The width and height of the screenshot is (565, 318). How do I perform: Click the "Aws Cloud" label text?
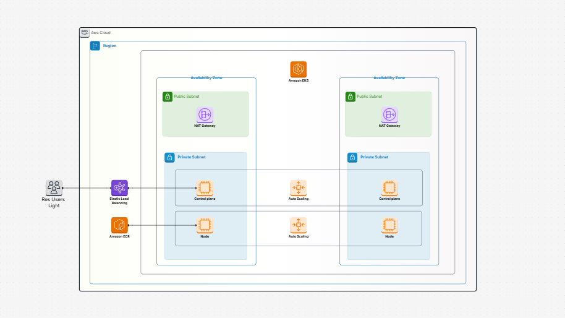101,33
